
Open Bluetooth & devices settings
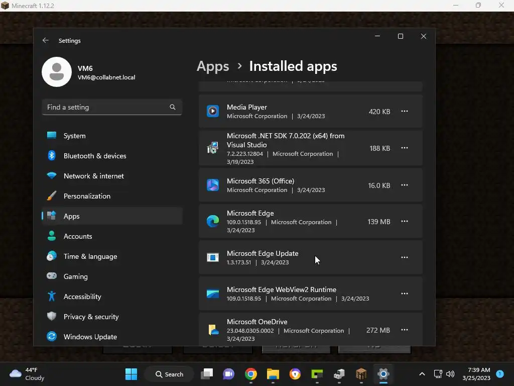point(112,156)
